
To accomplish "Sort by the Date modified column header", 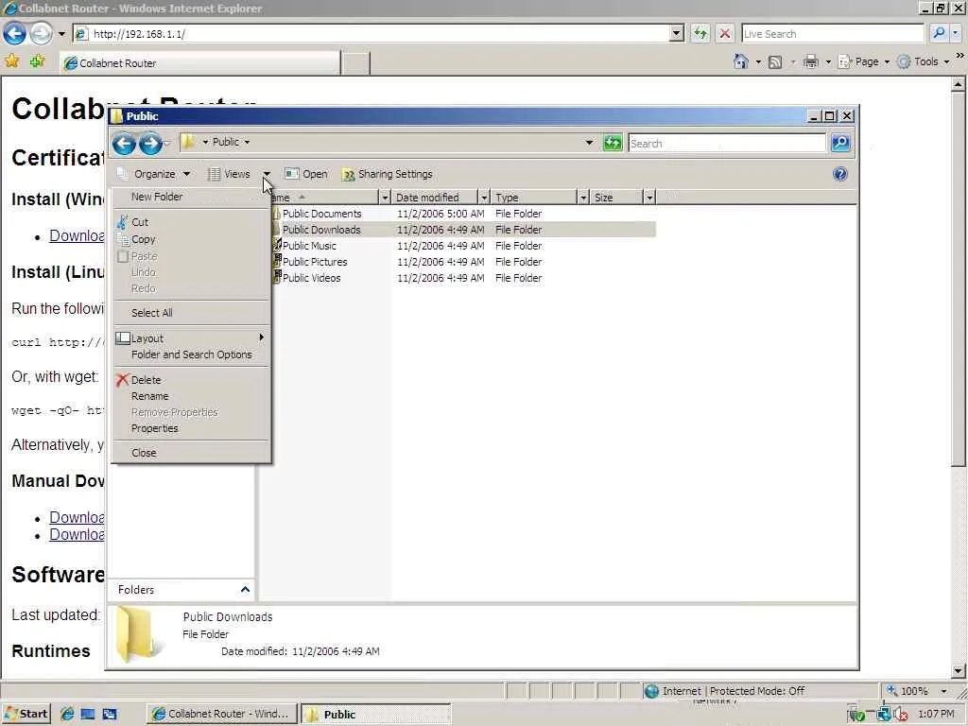I will click(435, 198).
